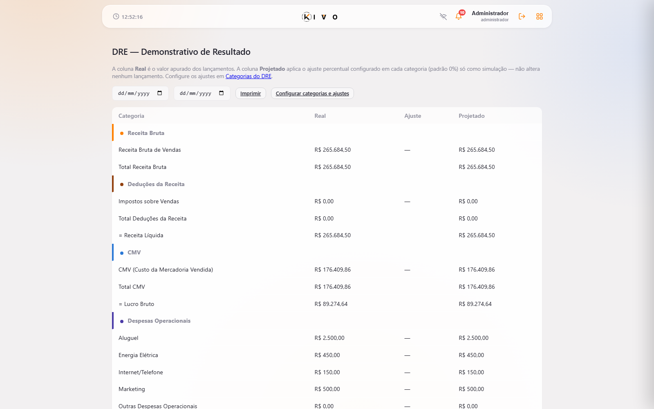This screenshot has height=409, width=654.
Task: Select the Aluguel row label
Action: 128,338
